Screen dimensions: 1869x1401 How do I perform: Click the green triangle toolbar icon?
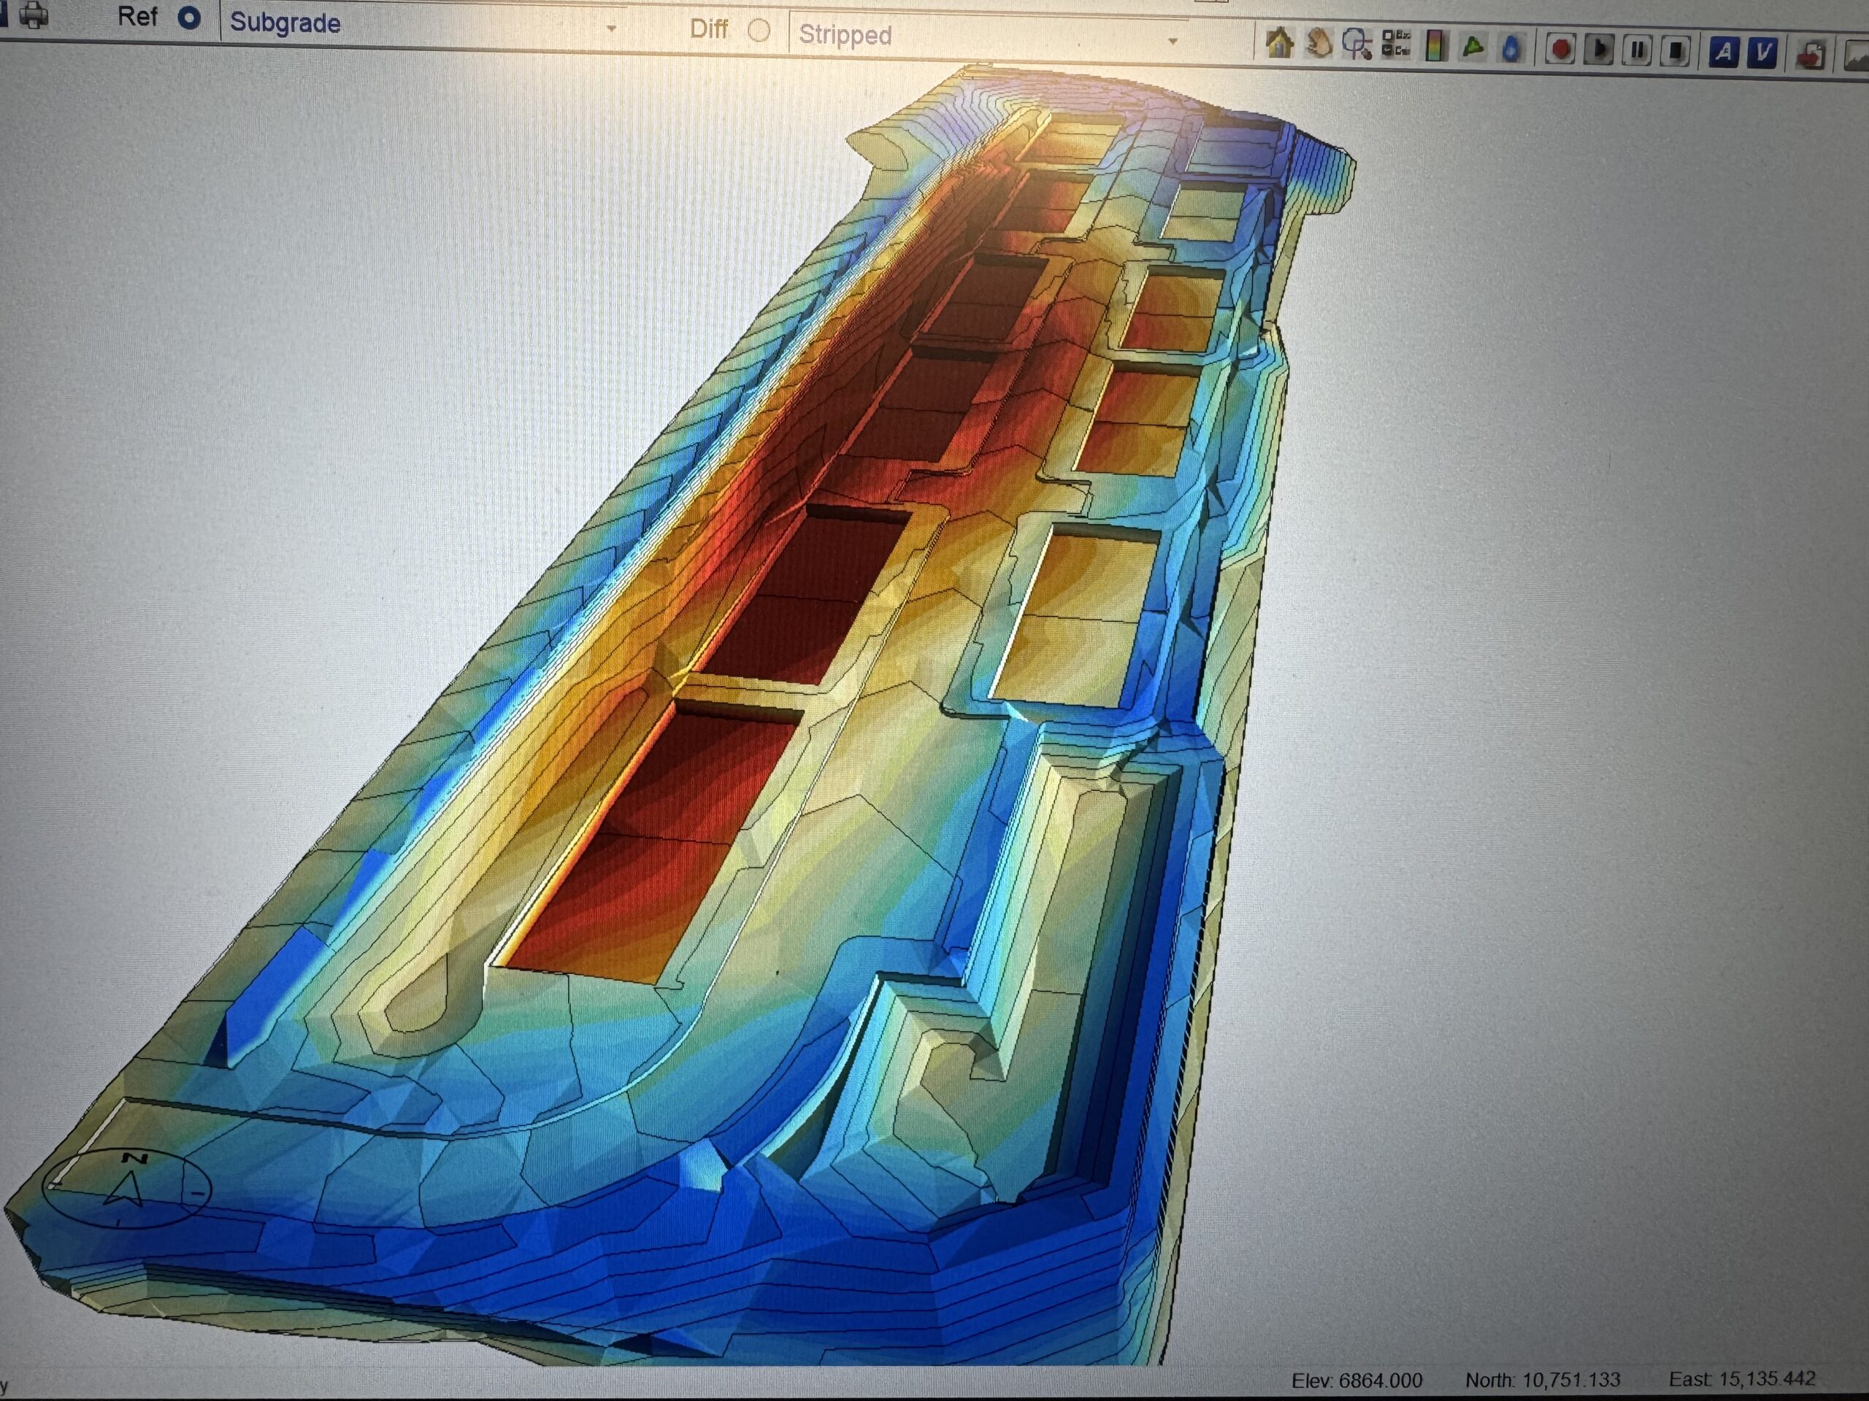(x=1473, y=48)
